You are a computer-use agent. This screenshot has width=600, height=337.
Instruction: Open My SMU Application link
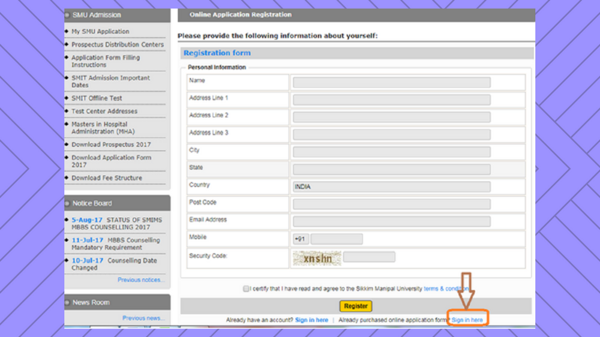click(100, 31)
